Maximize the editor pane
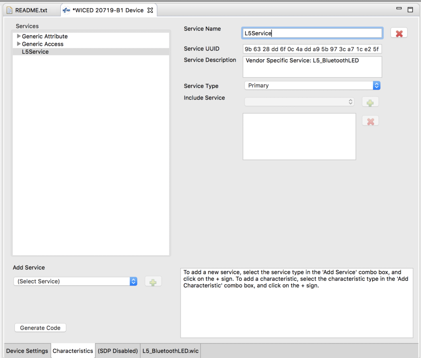421x358 pixels. (x=410, y=10)
